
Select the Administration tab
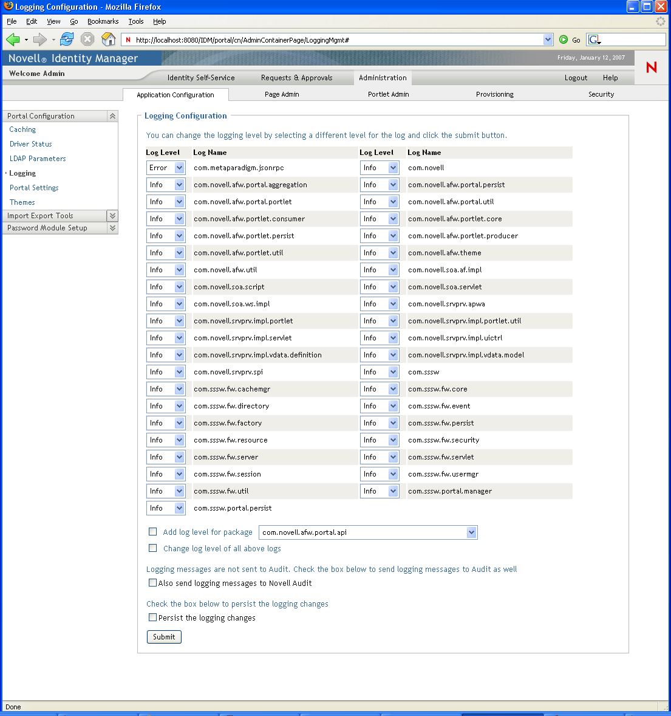383,78
